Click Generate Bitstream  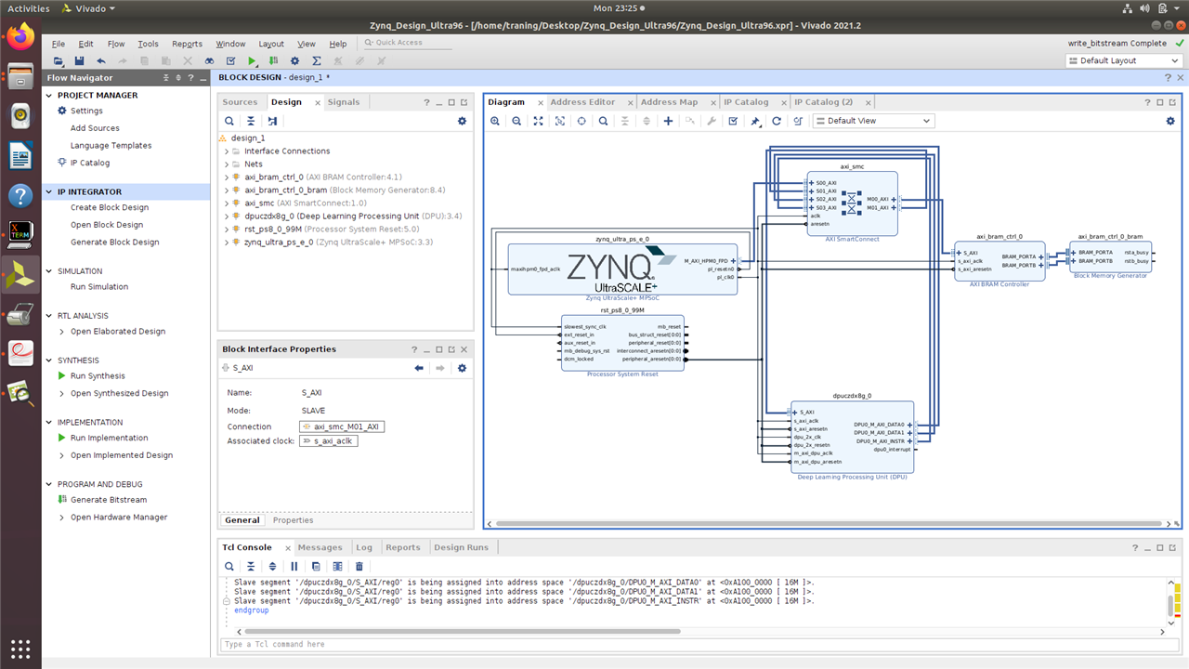pos(109,500)
